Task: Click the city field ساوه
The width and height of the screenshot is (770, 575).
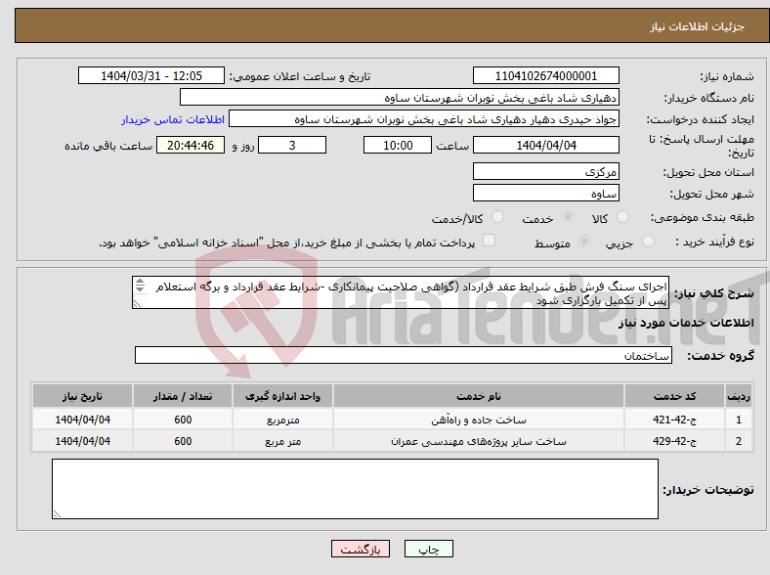Action: tap(546, 193)
